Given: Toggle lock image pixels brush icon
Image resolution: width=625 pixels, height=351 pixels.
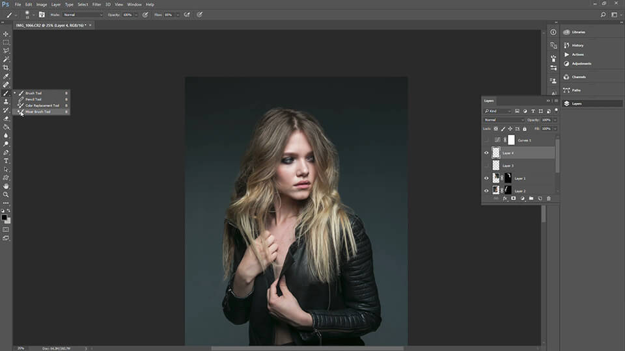Looking at the screenshot, I should click(503, 129).
